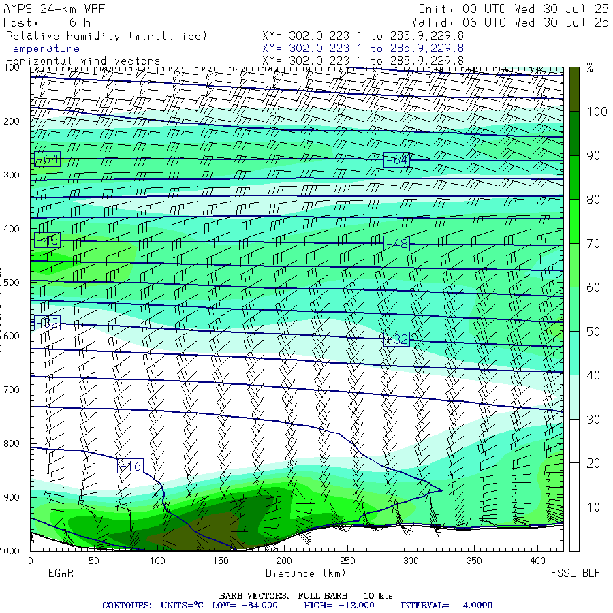Click the "-64" contour label near 300 km distance
Screen dimensions: 613x613
396,159
